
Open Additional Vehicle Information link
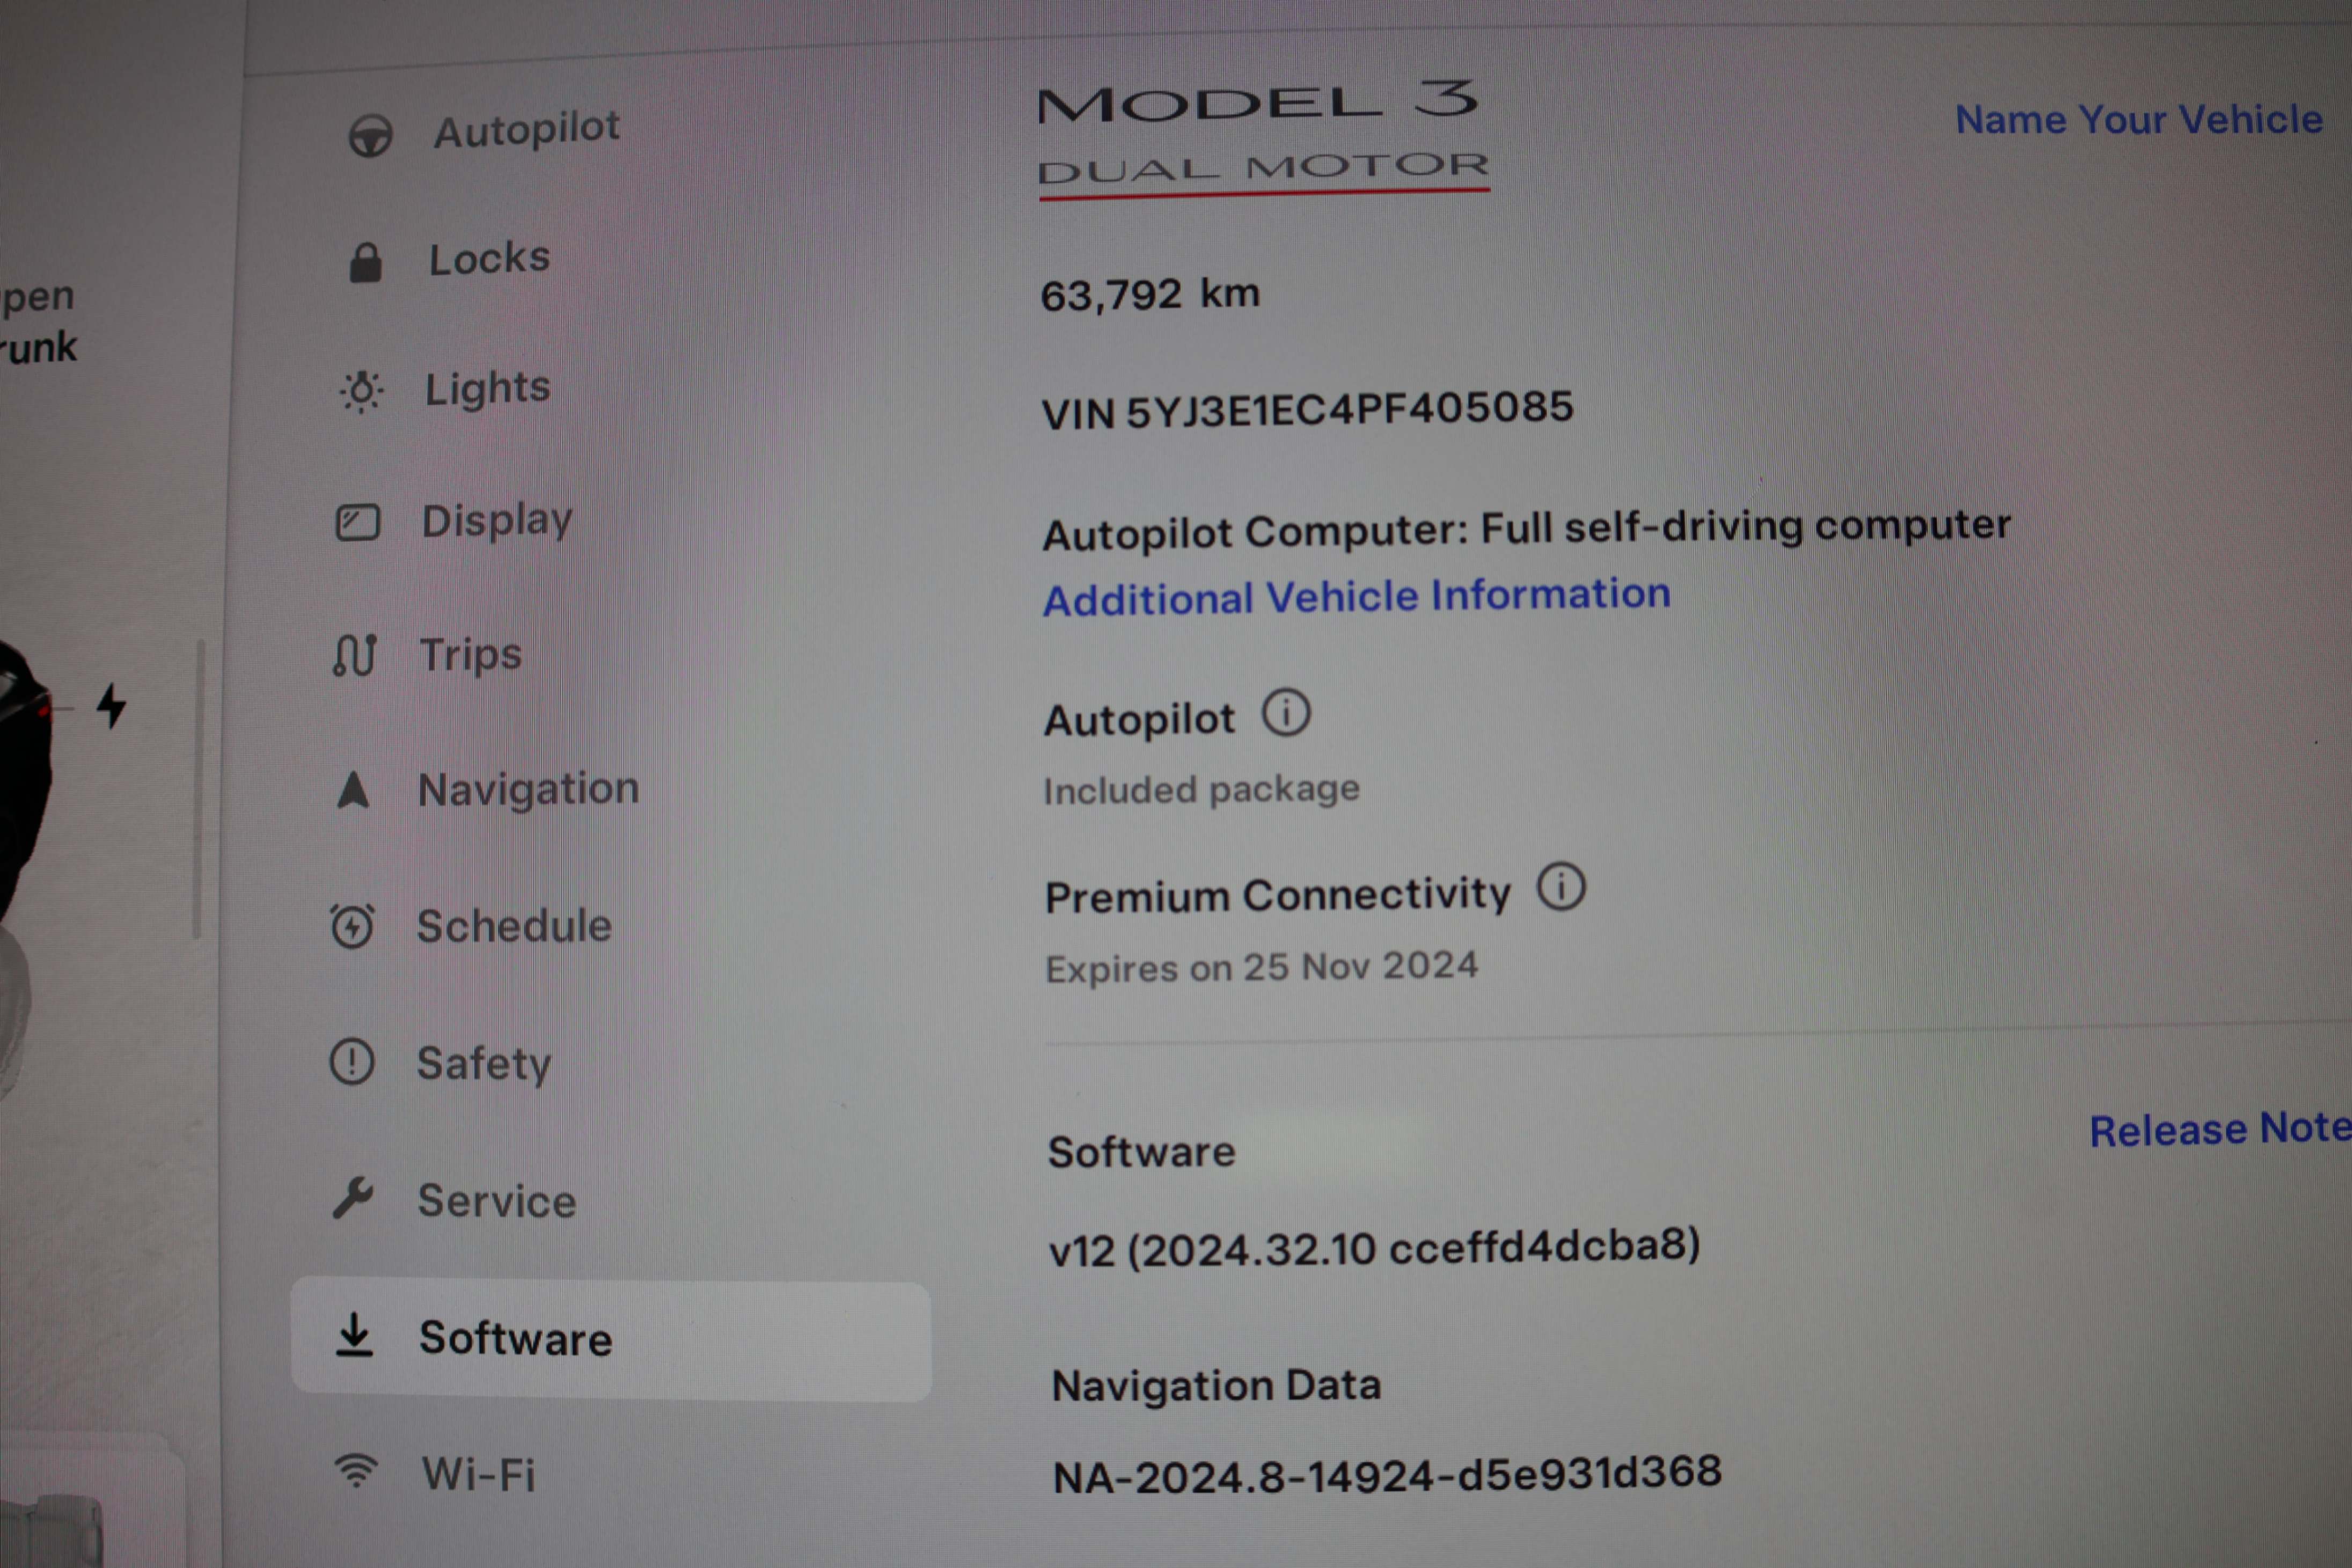[1357, 597]
